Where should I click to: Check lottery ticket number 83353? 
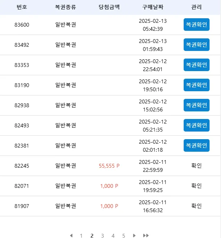(197, 65)
